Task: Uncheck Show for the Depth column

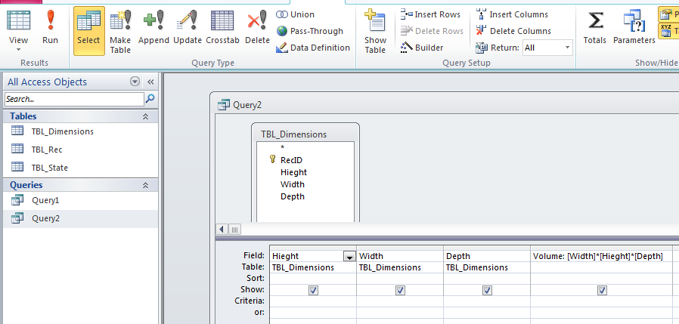Action: 487,290
